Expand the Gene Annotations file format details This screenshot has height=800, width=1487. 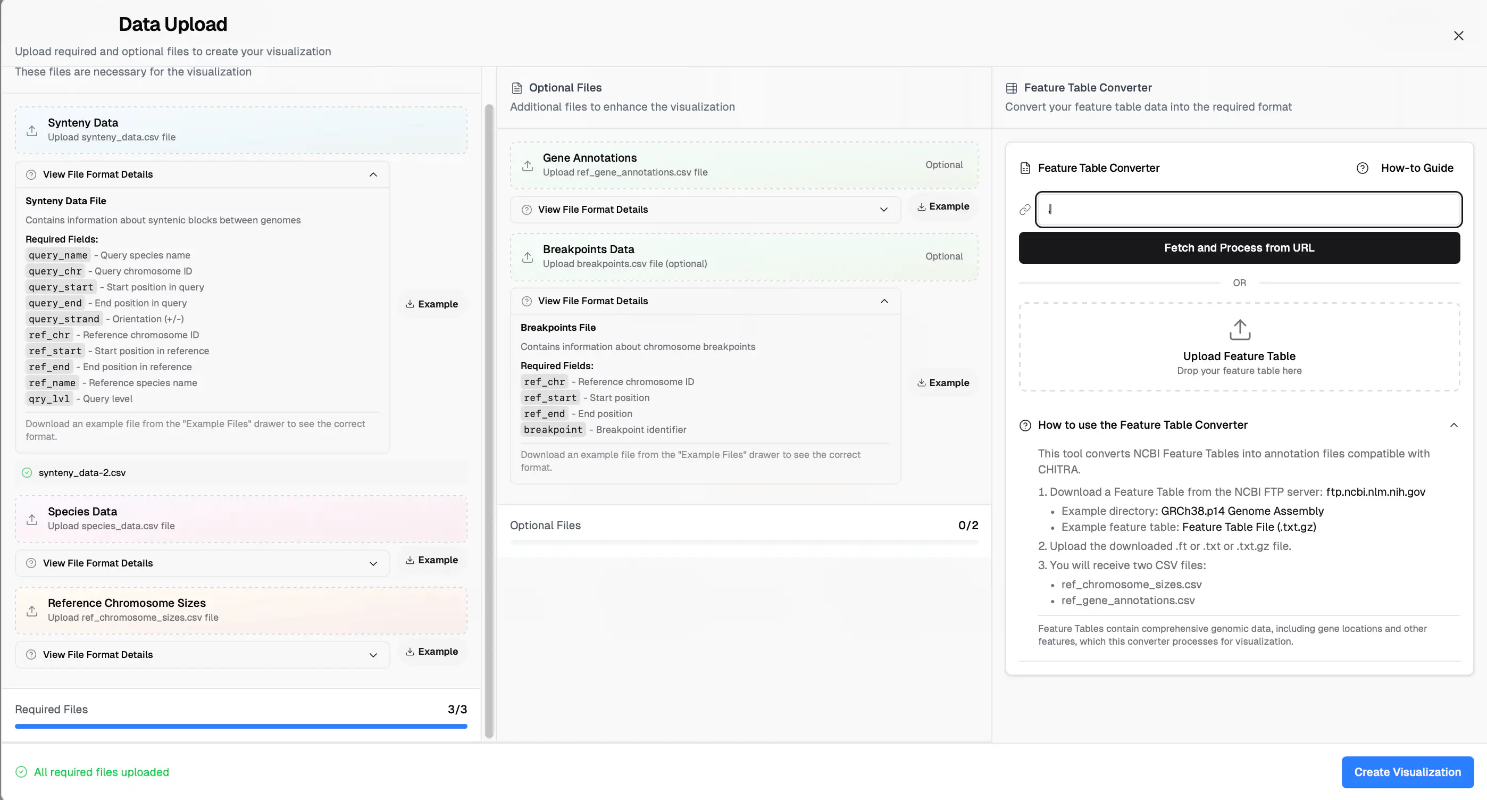(883, 210)
